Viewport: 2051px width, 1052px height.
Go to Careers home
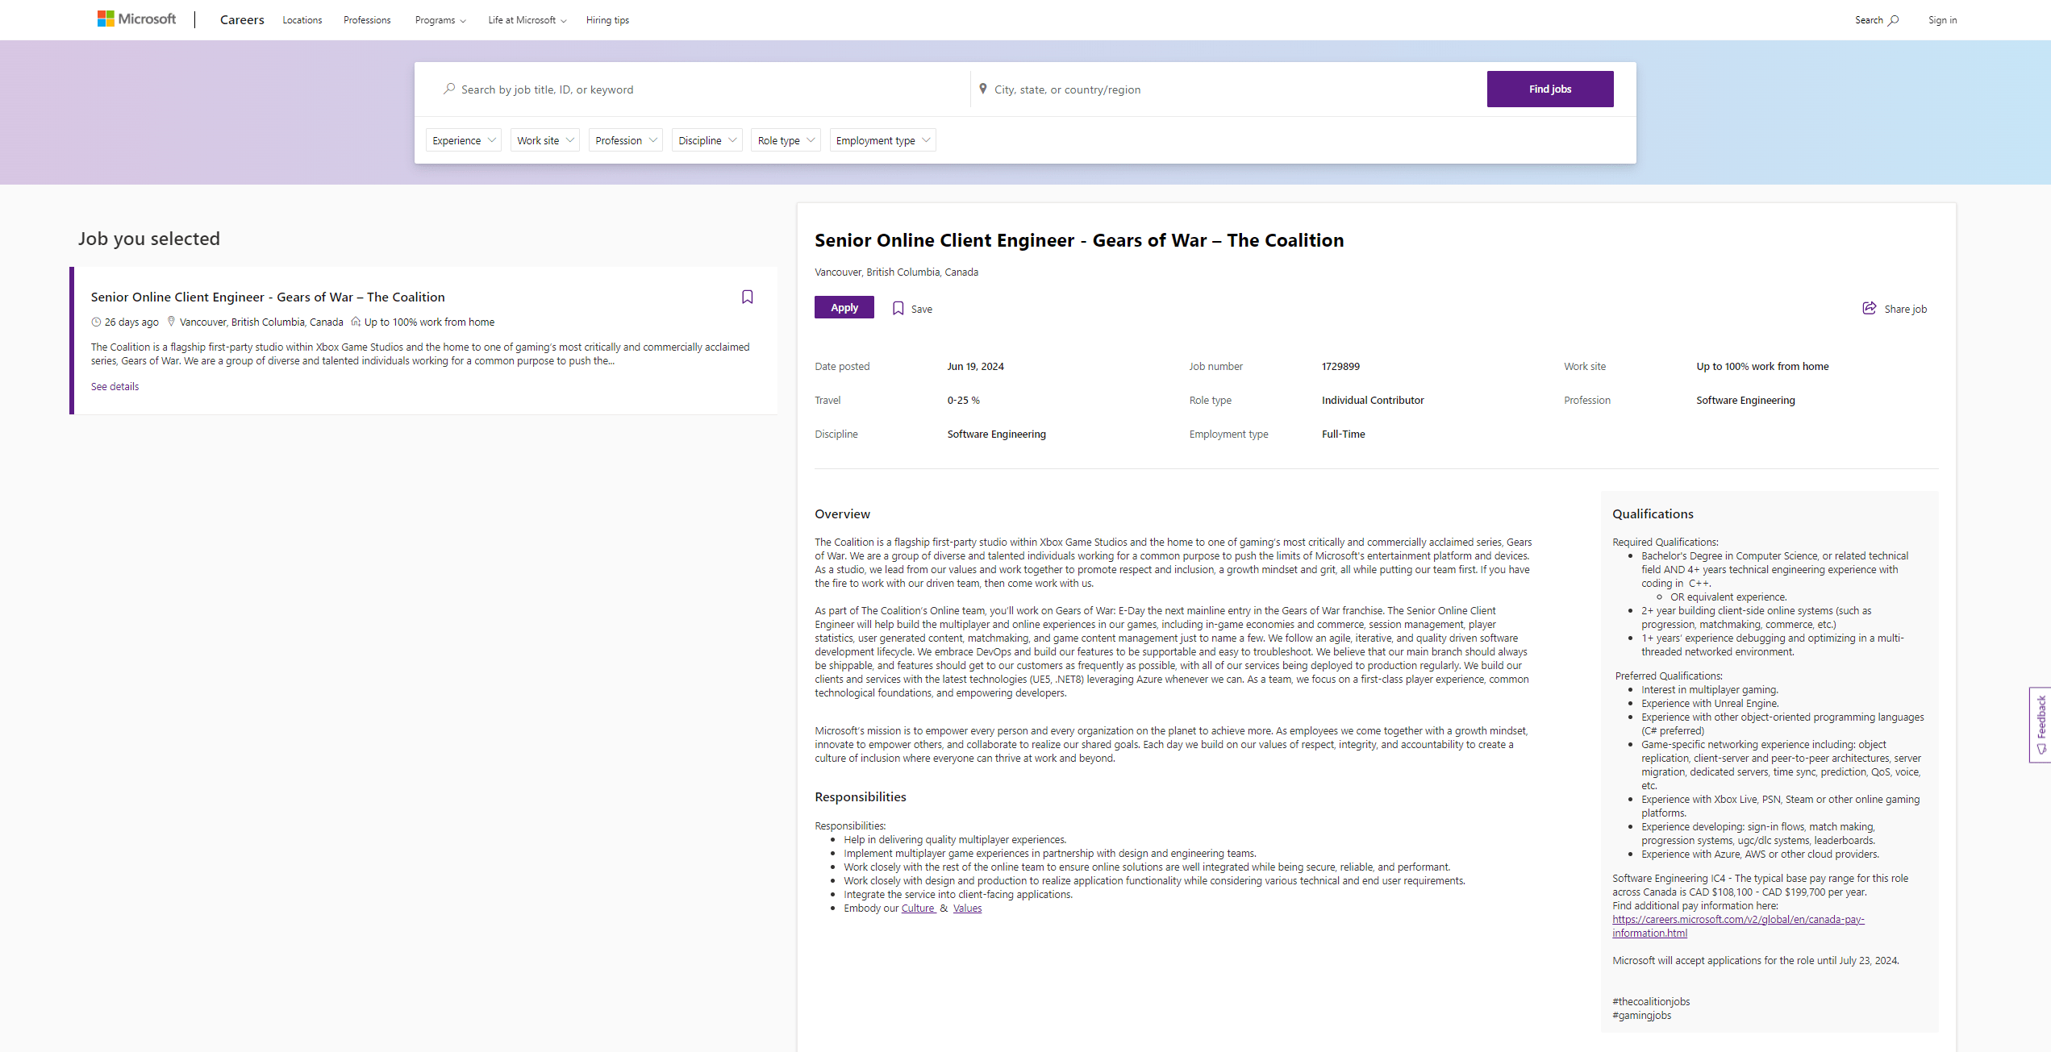pos(242,20)
